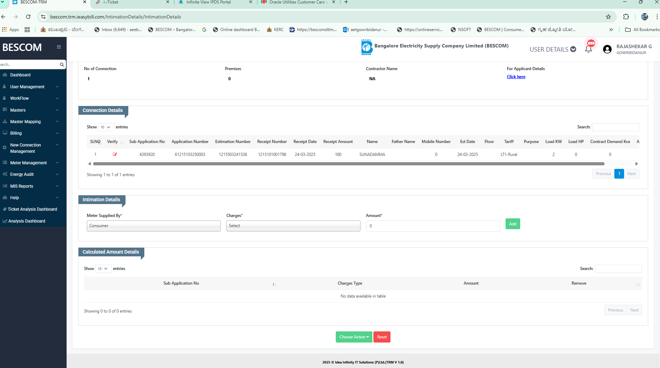Viewport: 660px width, 368px height.
Task: Open a new browser tab with plus icon
Action: [346, 2]
